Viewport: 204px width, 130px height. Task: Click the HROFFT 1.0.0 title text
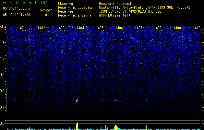click(25, 3)
